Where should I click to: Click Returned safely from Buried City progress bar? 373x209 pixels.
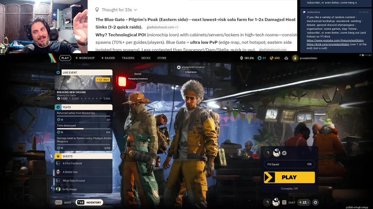pyautogui.click(x=83, y=116)
